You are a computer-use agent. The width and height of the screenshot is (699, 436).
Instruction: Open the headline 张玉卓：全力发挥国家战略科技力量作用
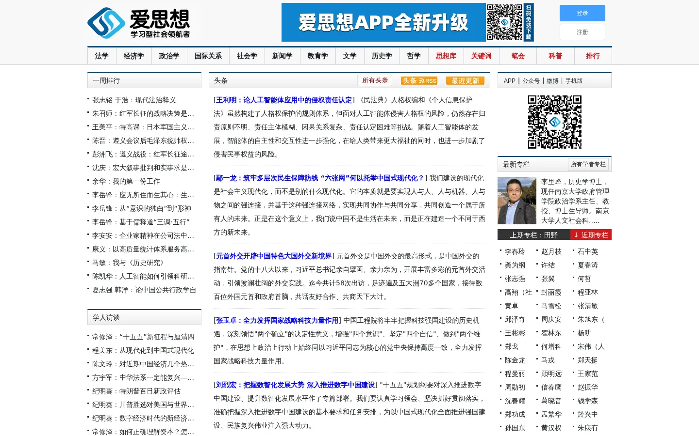coord(277,320)
